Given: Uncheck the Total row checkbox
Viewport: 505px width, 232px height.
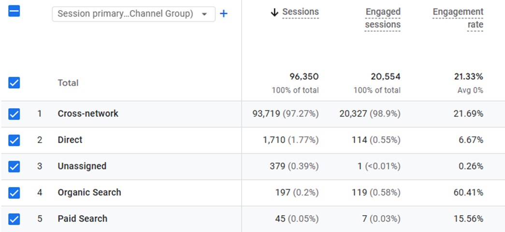Looking at the screenshot, I should pos(14,83).
